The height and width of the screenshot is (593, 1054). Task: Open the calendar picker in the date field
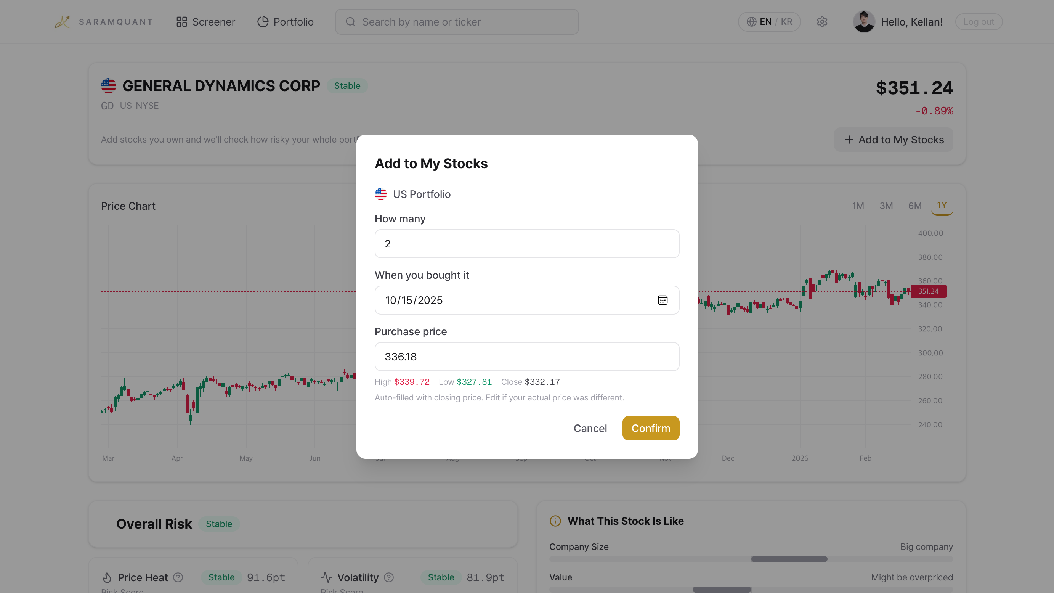(663, 300)
